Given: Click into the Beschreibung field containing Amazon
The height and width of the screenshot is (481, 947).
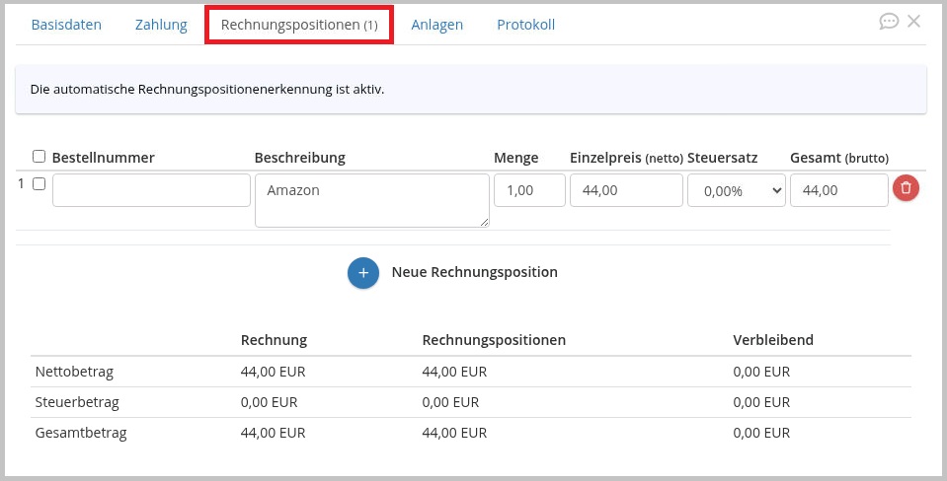Looking at the screenshot, I should coord(372,201).
